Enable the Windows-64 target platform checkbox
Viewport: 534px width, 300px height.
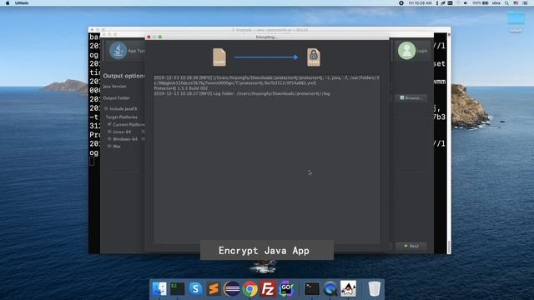(109, 139)
